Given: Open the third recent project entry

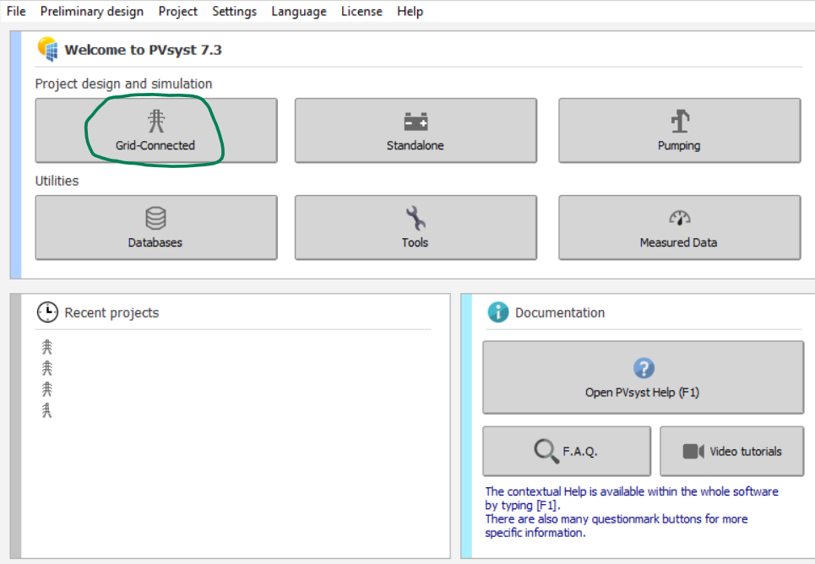Looking at the screenshot, I should click(x=46, y=389).
